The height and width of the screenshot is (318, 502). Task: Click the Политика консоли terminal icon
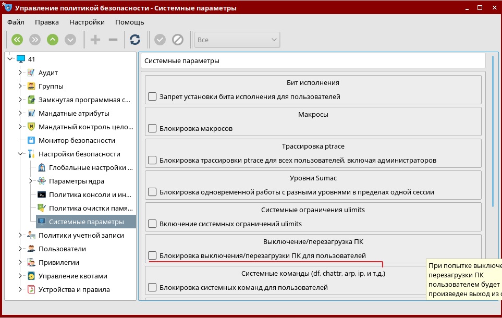pyautogui.click(x=42, y=194)
